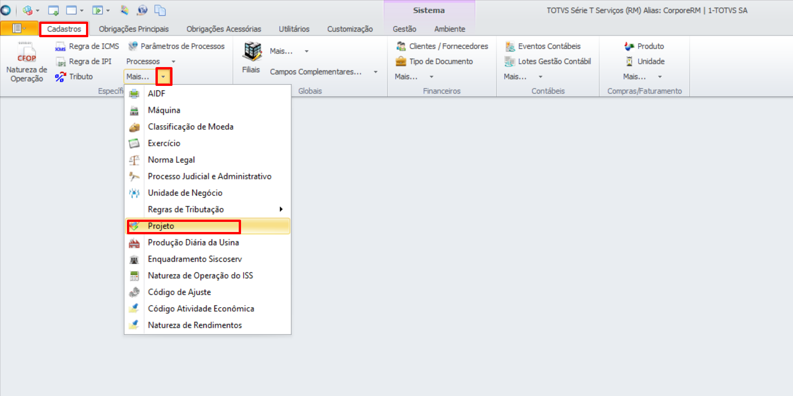Click the Máquina icon in menu
Screen dimensions: 793x396
point(134,110)
